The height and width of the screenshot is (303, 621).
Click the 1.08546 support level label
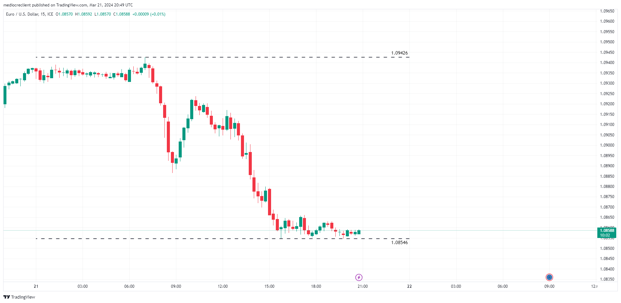(x=399, y=242)
